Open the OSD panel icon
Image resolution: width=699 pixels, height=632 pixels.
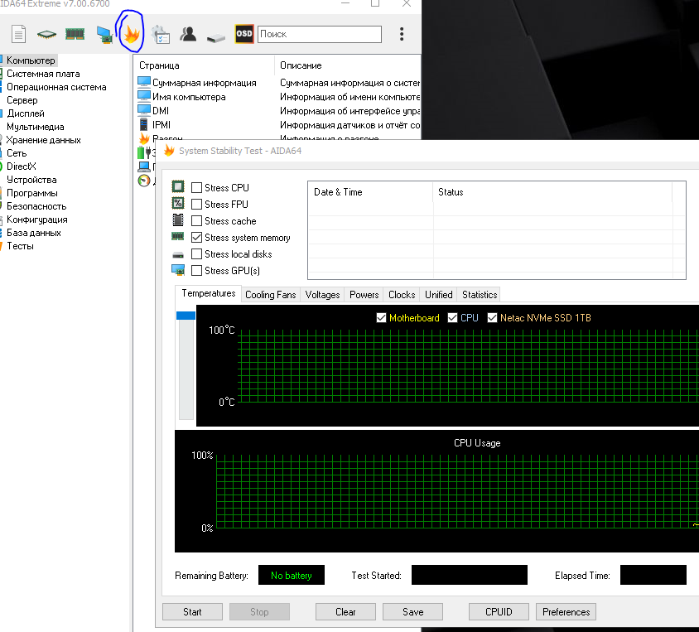[x=244, y=34]
